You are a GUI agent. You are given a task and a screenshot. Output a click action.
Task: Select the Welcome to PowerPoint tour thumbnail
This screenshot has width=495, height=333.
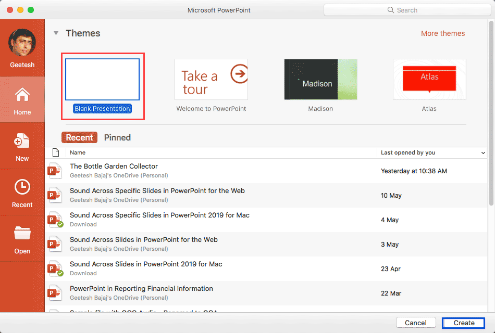point(211,79)
